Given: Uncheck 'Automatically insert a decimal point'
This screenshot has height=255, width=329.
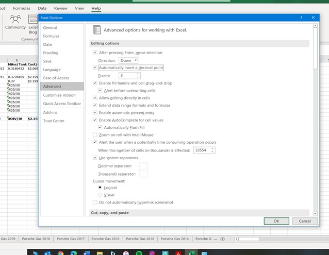Looking at the screenshot, I should coord(95,67).
